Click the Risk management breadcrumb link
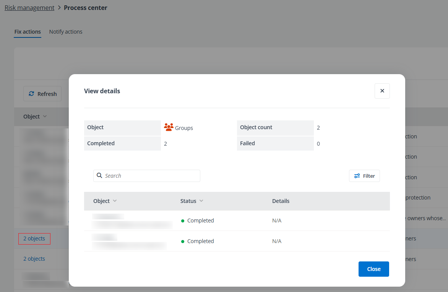This screenshot has width=448, height=292. [29, 8]
